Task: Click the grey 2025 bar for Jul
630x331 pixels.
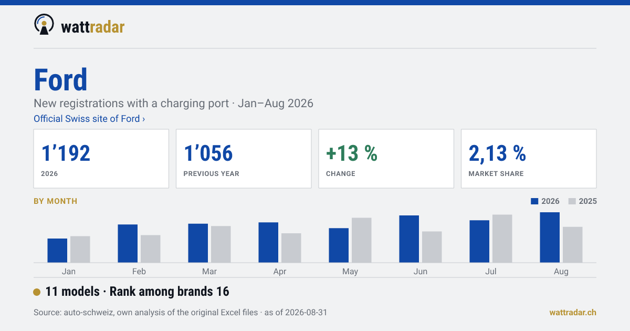Action: (502, 239)
